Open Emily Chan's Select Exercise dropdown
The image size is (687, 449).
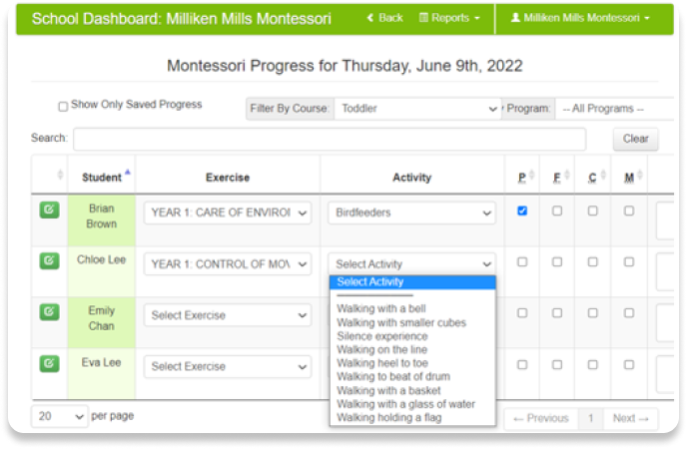(x=228, y=315)
